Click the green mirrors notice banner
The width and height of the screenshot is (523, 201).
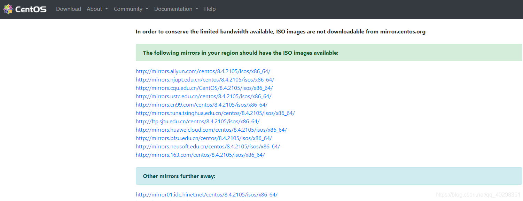tap(329, 52)
